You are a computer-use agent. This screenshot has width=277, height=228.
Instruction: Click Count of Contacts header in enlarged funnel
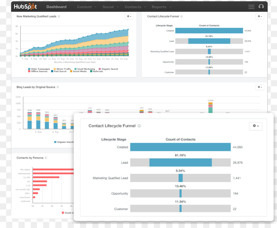(181, 139)
